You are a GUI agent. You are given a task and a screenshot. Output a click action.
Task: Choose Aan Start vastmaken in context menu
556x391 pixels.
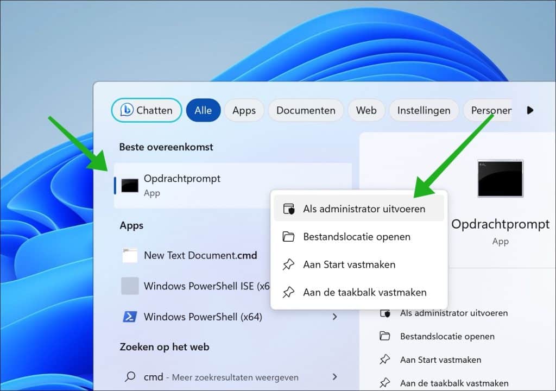coord(359,264)
